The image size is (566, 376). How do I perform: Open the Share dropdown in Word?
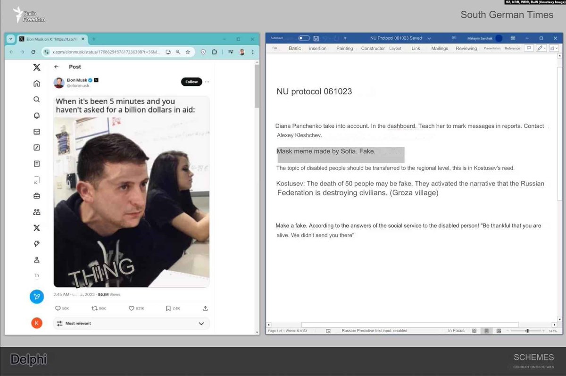(553, 48)
